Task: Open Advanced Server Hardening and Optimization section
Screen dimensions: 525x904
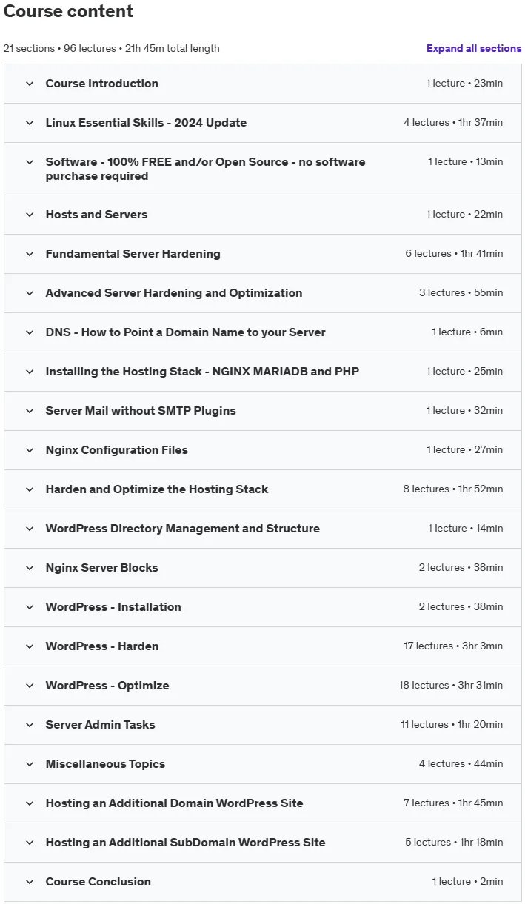Action: pyautogui.click(x=174, y=293)
